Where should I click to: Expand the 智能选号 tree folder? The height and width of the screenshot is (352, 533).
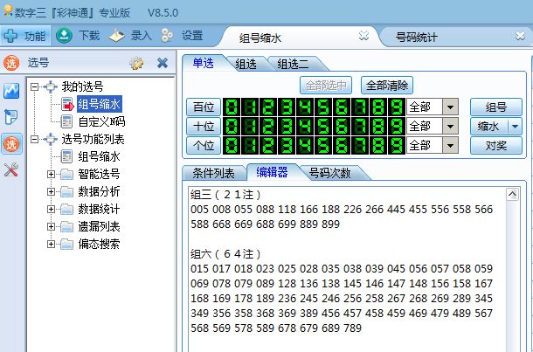coord(53,174)
